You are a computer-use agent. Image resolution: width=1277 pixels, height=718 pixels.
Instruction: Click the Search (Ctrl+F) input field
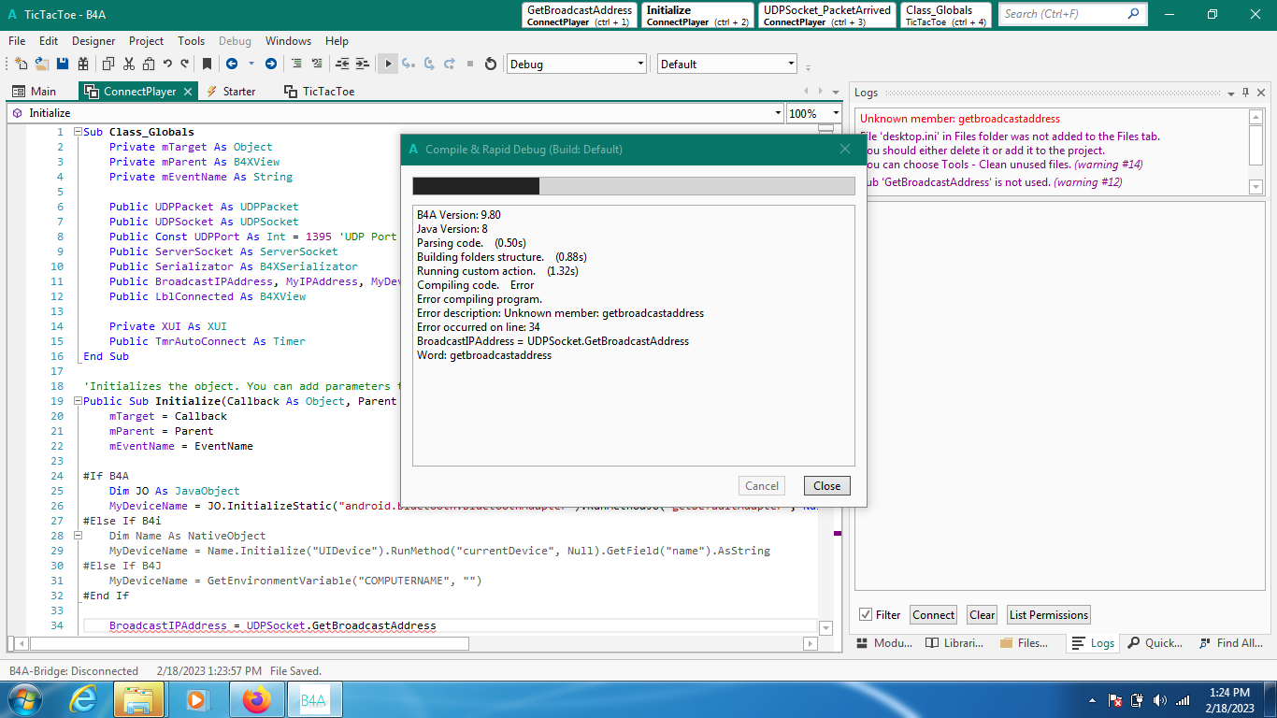coord(1061,14)
